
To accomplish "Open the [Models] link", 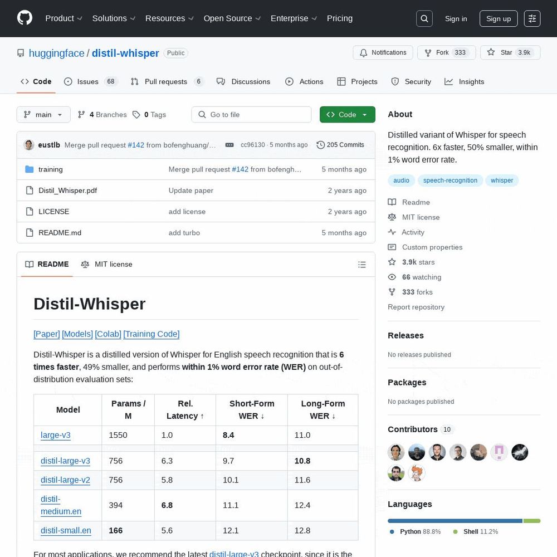I will click(x=77, y=334).
